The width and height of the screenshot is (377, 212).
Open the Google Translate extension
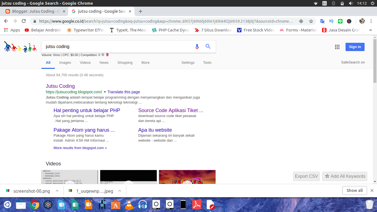[x=322, y=21]
